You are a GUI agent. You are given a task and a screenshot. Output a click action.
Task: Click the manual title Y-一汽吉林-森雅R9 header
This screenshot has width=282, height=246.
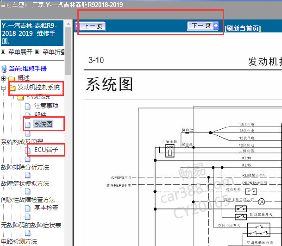point(32,33)
